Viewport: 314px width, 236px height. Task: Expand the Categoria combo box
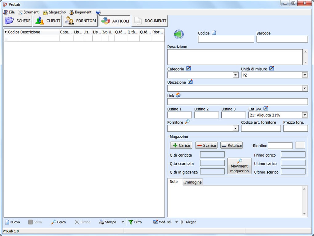click(235, 75)
